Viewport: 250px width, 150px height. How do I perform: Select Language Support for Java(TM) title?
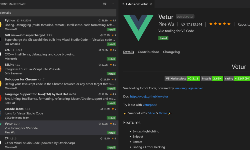36,94
